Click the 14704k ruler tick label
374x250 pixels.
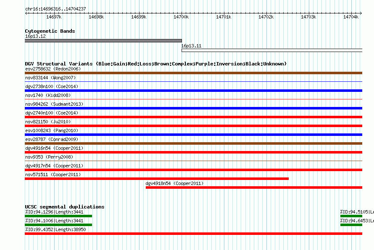351,17
